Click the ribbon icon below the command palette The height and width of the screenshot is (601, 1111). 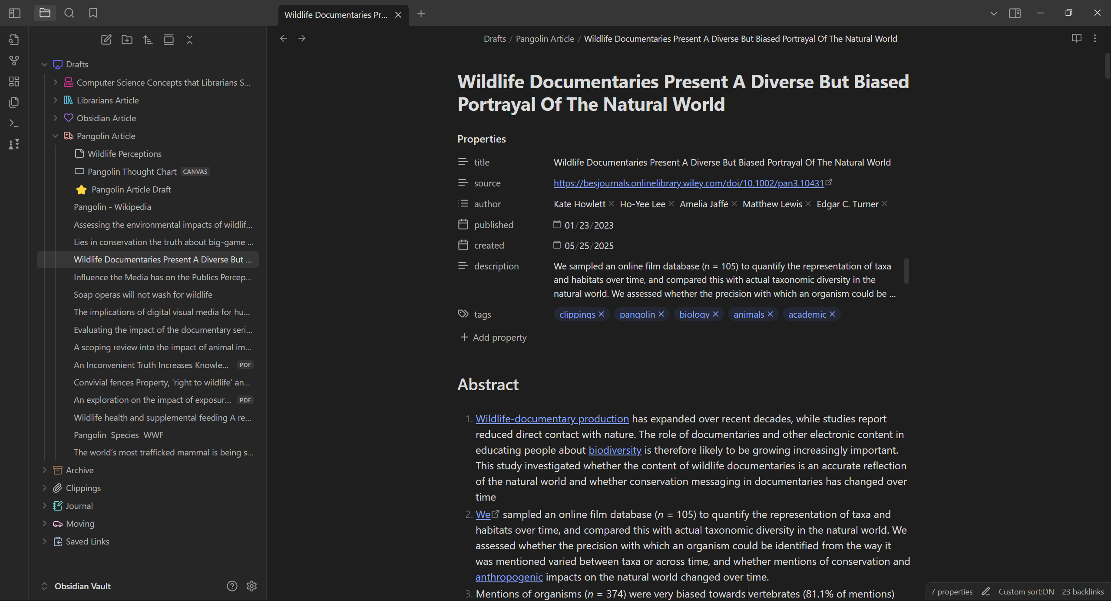(x=14, y=144)
